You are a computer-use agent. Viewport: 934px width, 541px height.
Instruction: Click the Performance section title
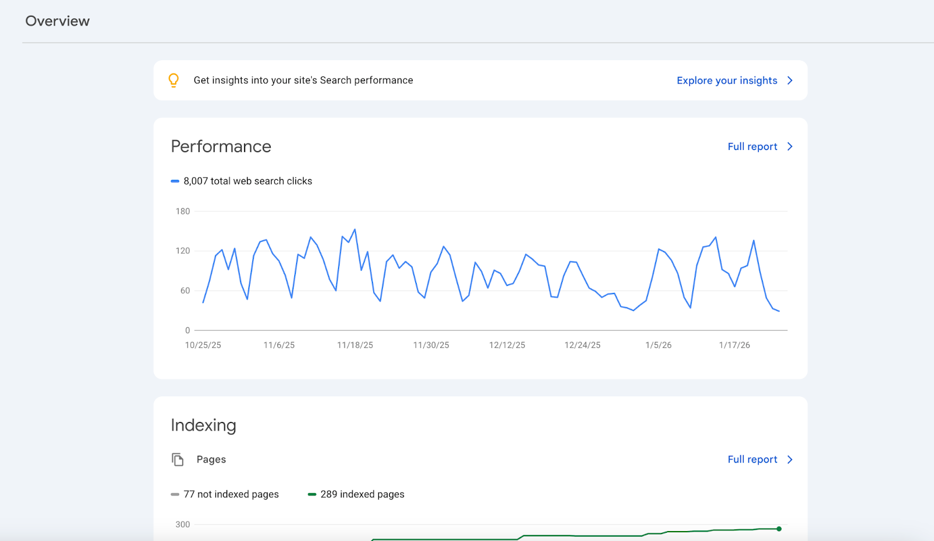(x=221, y=146)
